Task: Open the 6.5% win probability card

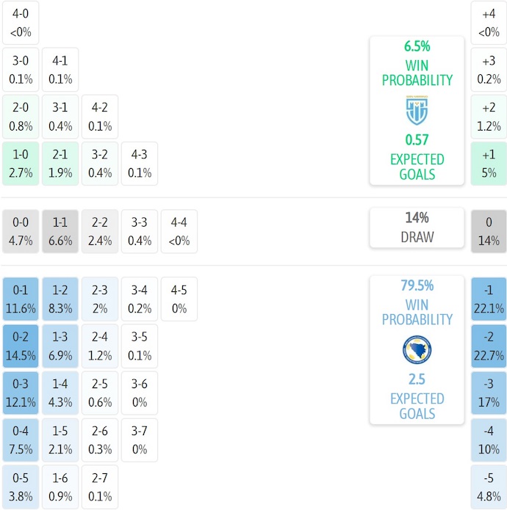Action: pyautogui.click(x=417, y=110)
